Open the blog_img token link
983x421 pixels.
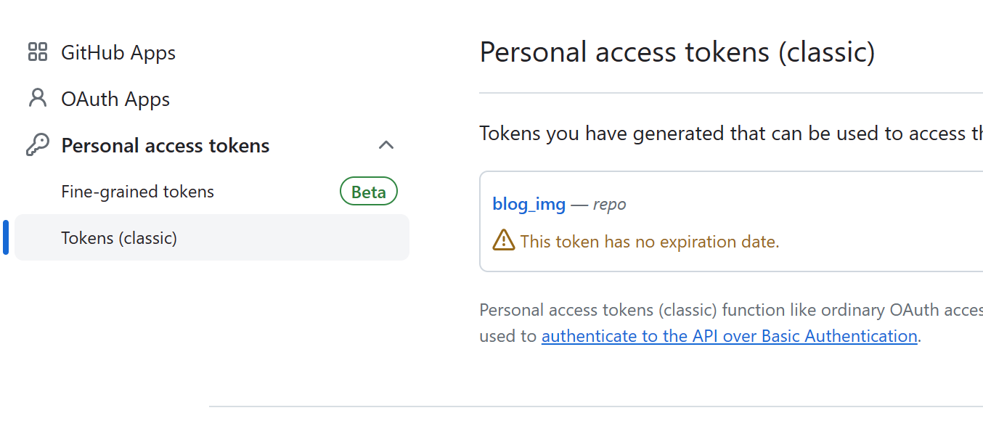pyautogui.click(x=529, y=204)
